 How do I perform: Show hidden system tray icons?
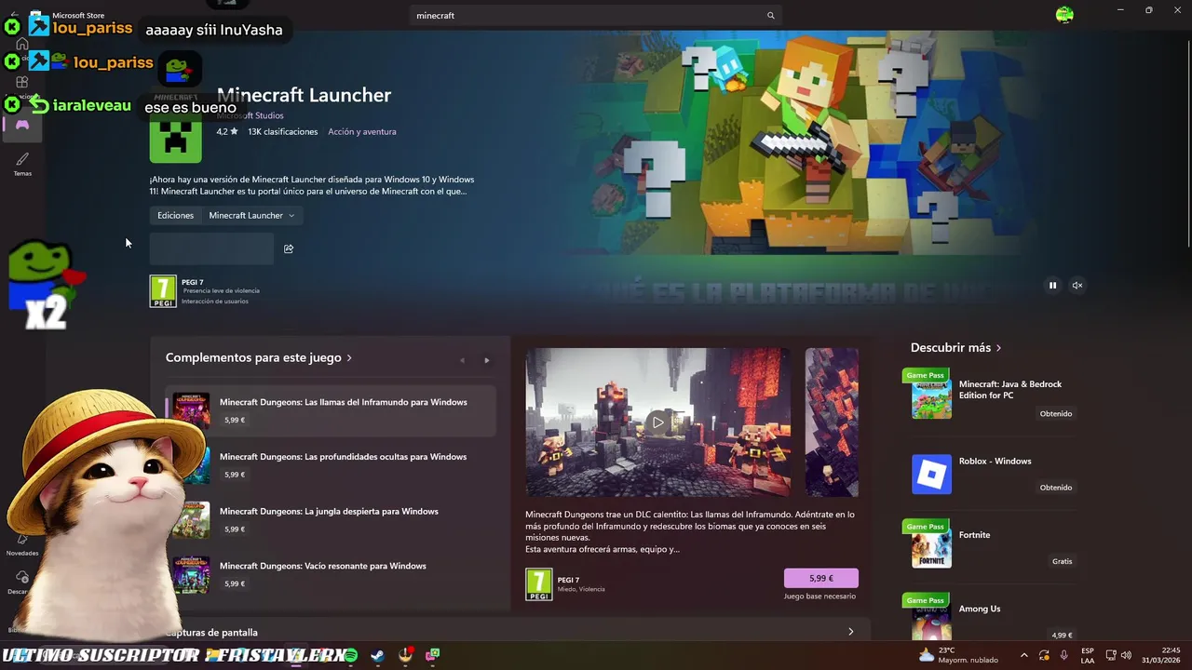tap(1024, 656)
